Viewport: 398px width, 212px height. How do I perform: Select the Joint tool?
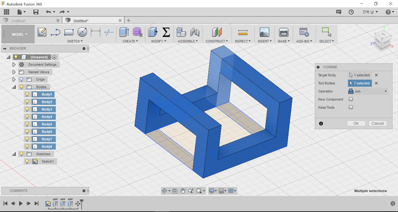tap(195, 32)
